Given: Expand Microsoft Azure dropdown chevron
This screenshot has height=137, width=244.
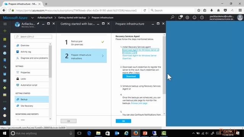Looking at the screenshot, I should click(x=32, y=18).
